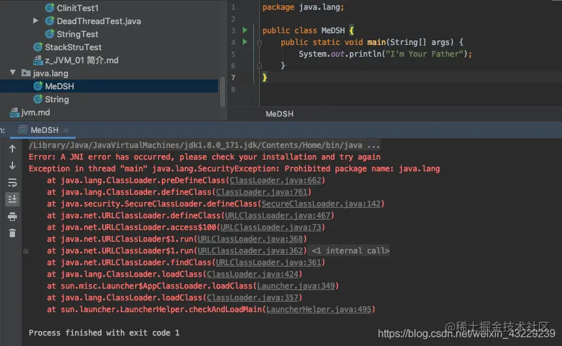Viewport: 562px width, 346px height.
Task: Click the closing brace on line 7
Action: 264,78
